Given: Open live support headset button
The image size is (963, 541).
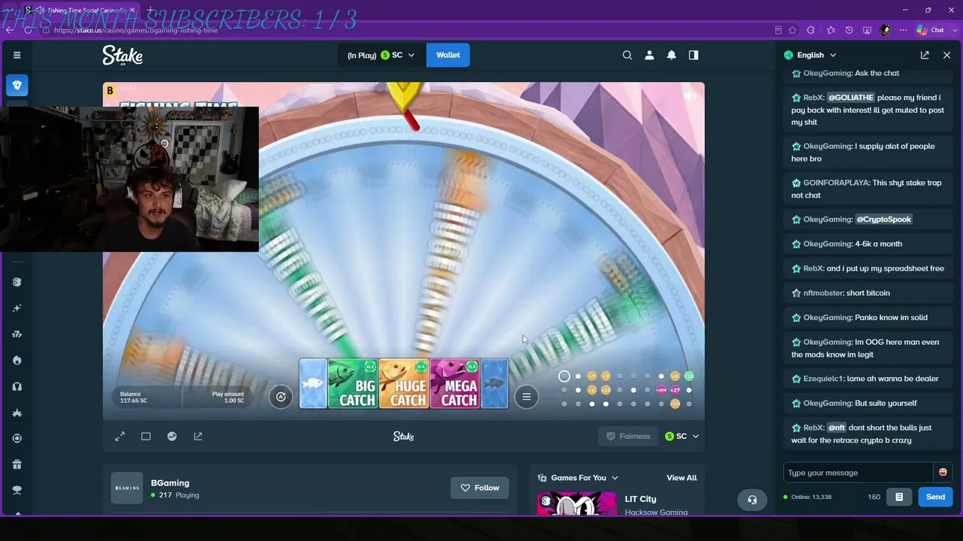Looking at the screenshot, I should (752, 500).
